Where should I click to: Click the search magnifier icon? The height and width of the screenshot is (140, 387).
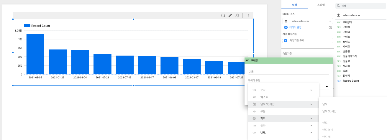pos(338,6)
